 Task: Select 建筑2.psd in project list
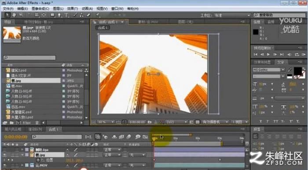19,70
